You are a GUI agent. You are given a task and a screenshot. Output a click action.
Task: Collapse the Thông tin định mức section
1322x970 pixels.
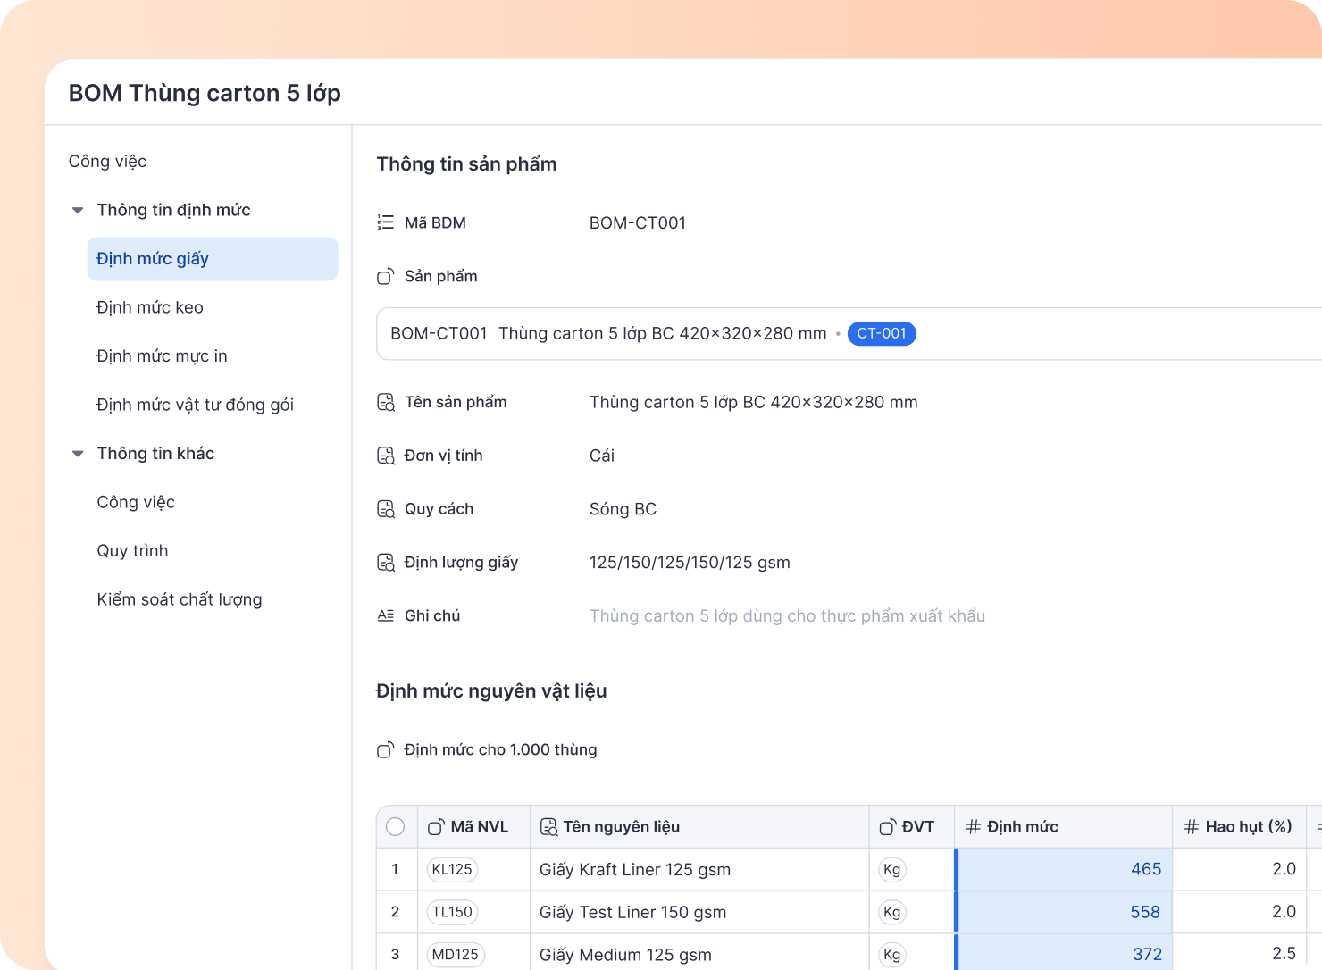(x=78, y=211)
